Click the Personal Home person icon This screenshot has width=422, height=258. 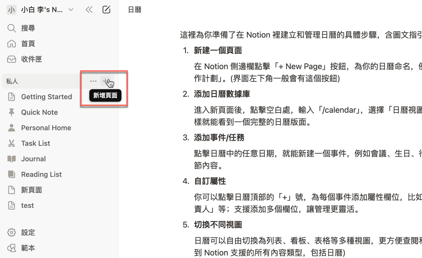pos(11,128)
